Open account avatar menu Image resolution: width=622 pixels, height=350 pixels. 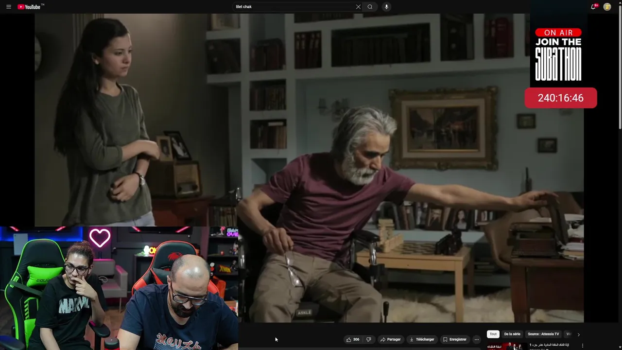[607, 7]
